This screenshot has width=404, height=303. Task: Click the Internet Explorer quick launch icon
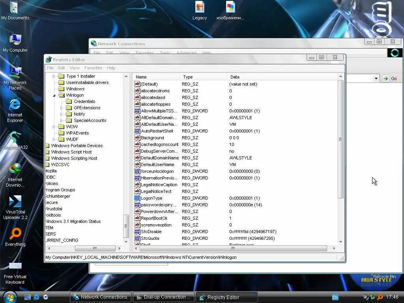(x=36, y=297)
